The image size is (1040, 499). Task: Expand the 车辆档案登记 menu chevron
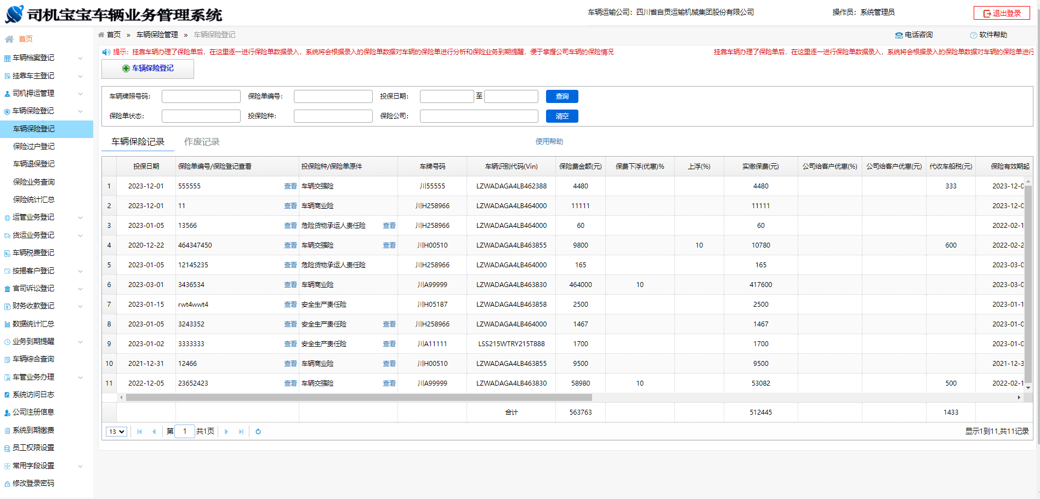coord(81,58)
